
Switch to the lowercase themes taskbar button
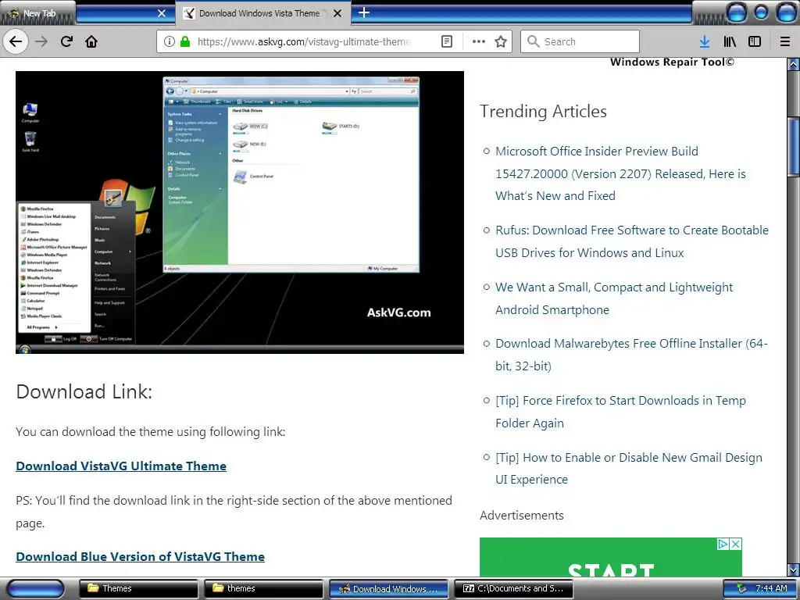coord(263,589)
